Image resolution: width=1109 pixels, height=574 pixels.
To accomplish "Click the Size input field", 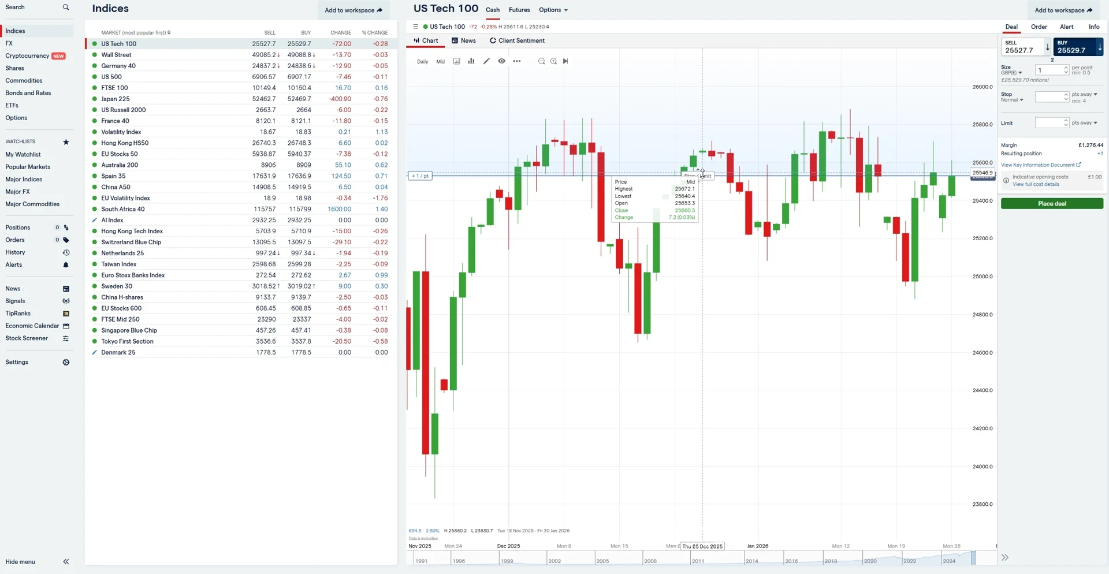I will point(1049,70).
